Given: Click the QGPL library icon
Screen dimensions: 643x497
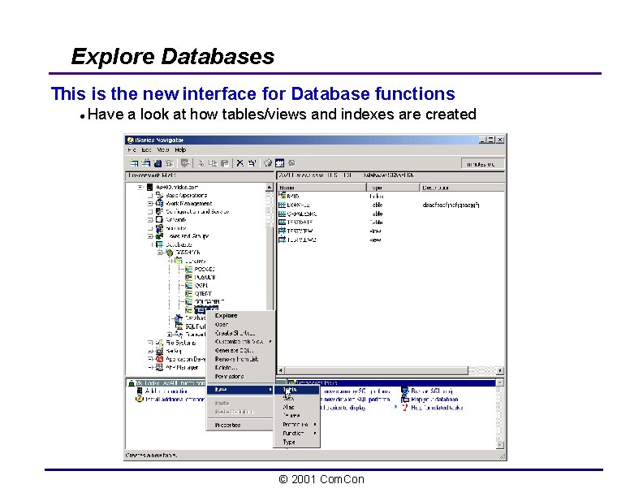Looking at the screenshot, I should click(x=188, y=285).
